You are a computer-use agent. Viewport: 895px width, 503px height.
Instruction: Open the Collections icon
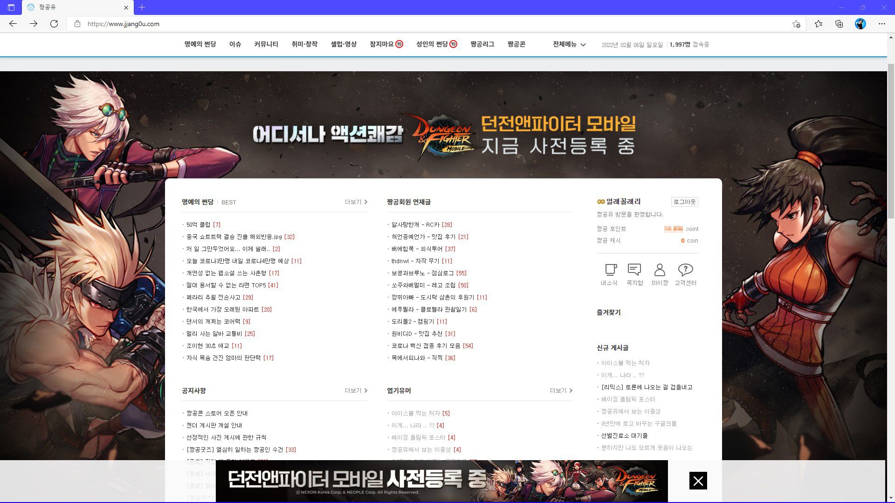pos(839,24)
